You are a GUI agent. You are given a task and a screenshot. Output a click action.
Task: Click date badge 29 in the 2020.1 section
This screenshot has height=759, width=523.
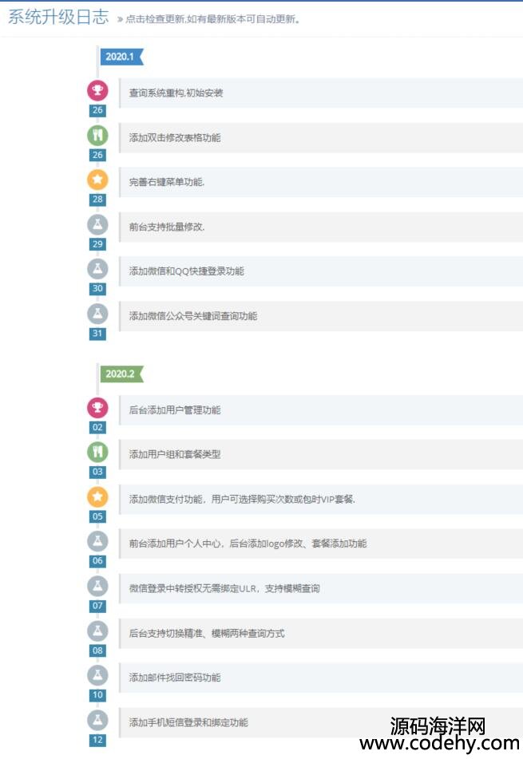coord(97,244)
